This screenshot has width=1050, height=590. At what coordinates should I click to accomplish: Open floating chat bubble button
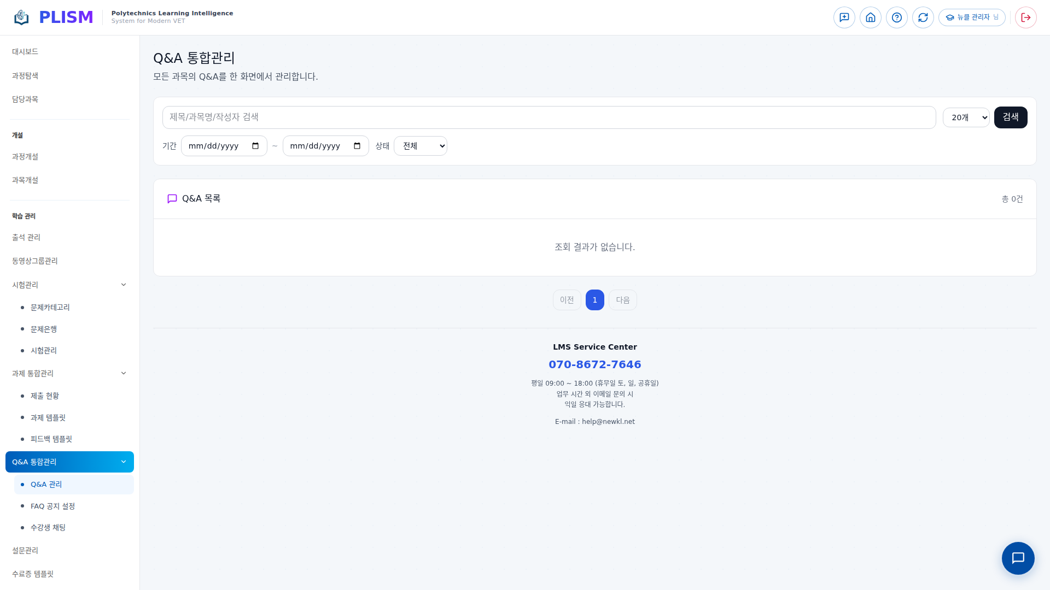(x=1018, y=558)
